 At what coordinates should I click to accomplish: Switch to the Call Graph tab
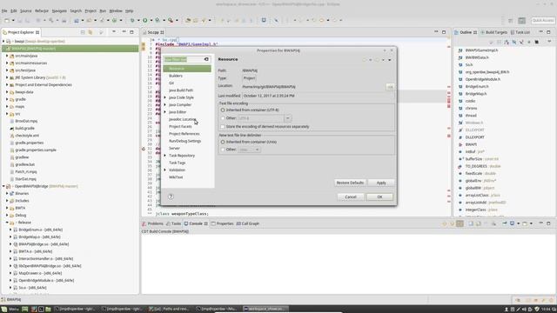coord(248,223)
